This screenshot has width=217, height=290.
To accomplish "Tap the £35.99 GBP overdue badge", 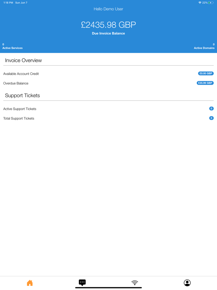I will (x=205, y=83).
